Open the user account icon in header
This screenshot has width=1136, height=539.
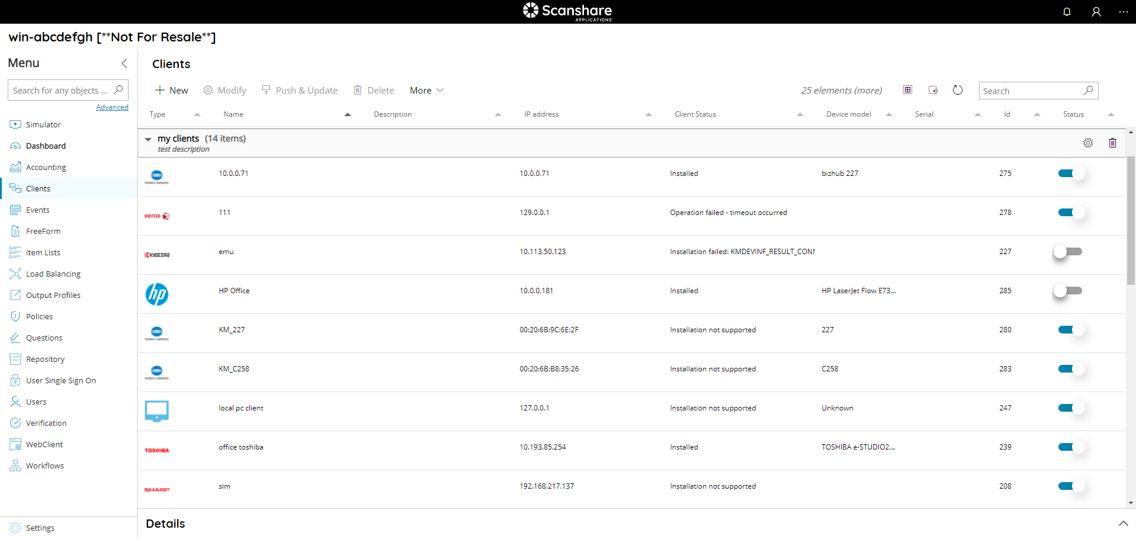pos(1096,12)
